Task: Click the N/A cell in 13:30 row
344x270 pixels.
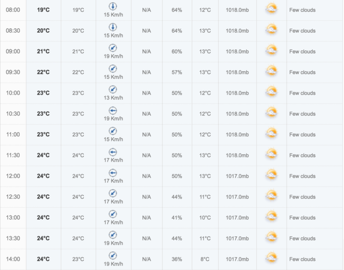Action: click(146, 238)
